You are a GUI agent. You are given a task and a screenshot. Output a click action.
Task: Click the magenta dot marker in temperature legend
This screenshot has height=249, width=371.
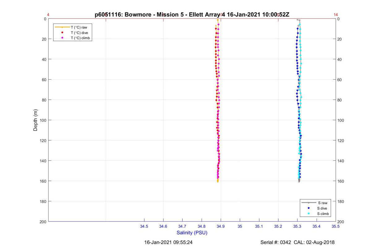pos(62,38)
